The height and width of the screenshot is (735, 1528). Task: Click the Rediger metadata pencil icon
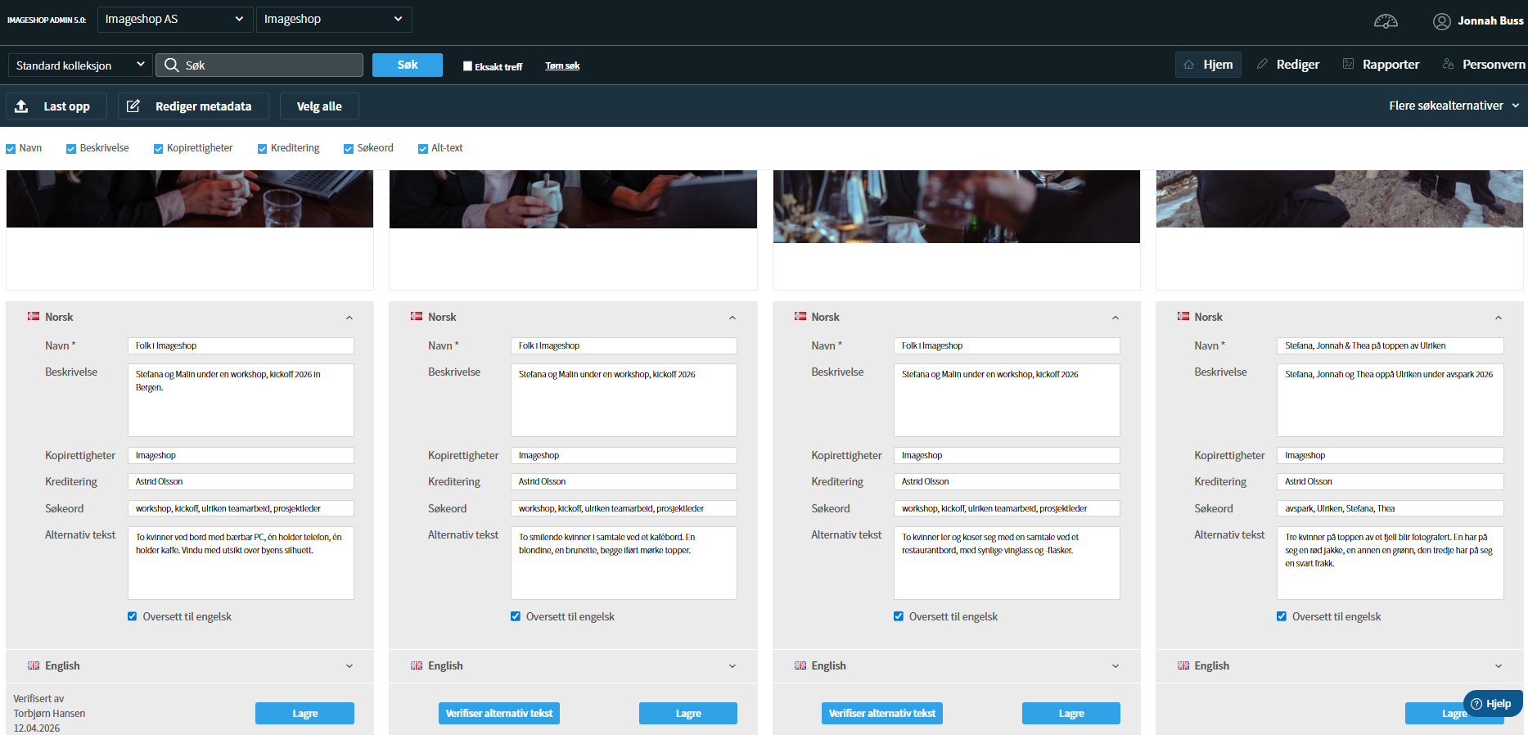click(133, 106)
